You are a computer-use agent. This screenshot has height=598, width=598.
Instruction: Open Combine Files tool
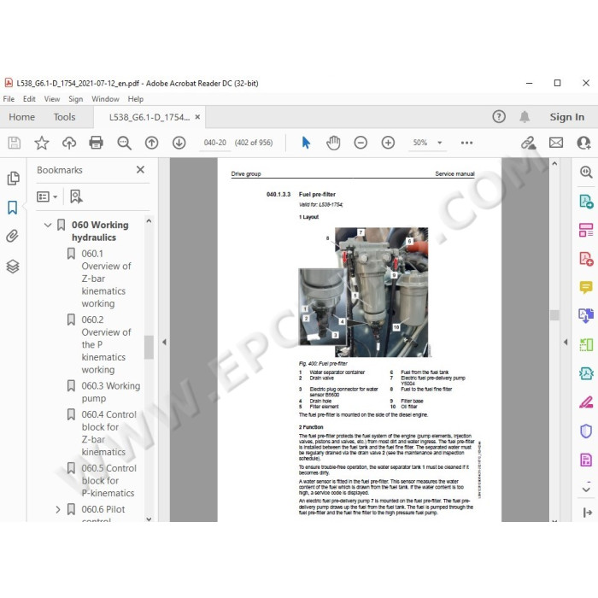tap(586, 316)
